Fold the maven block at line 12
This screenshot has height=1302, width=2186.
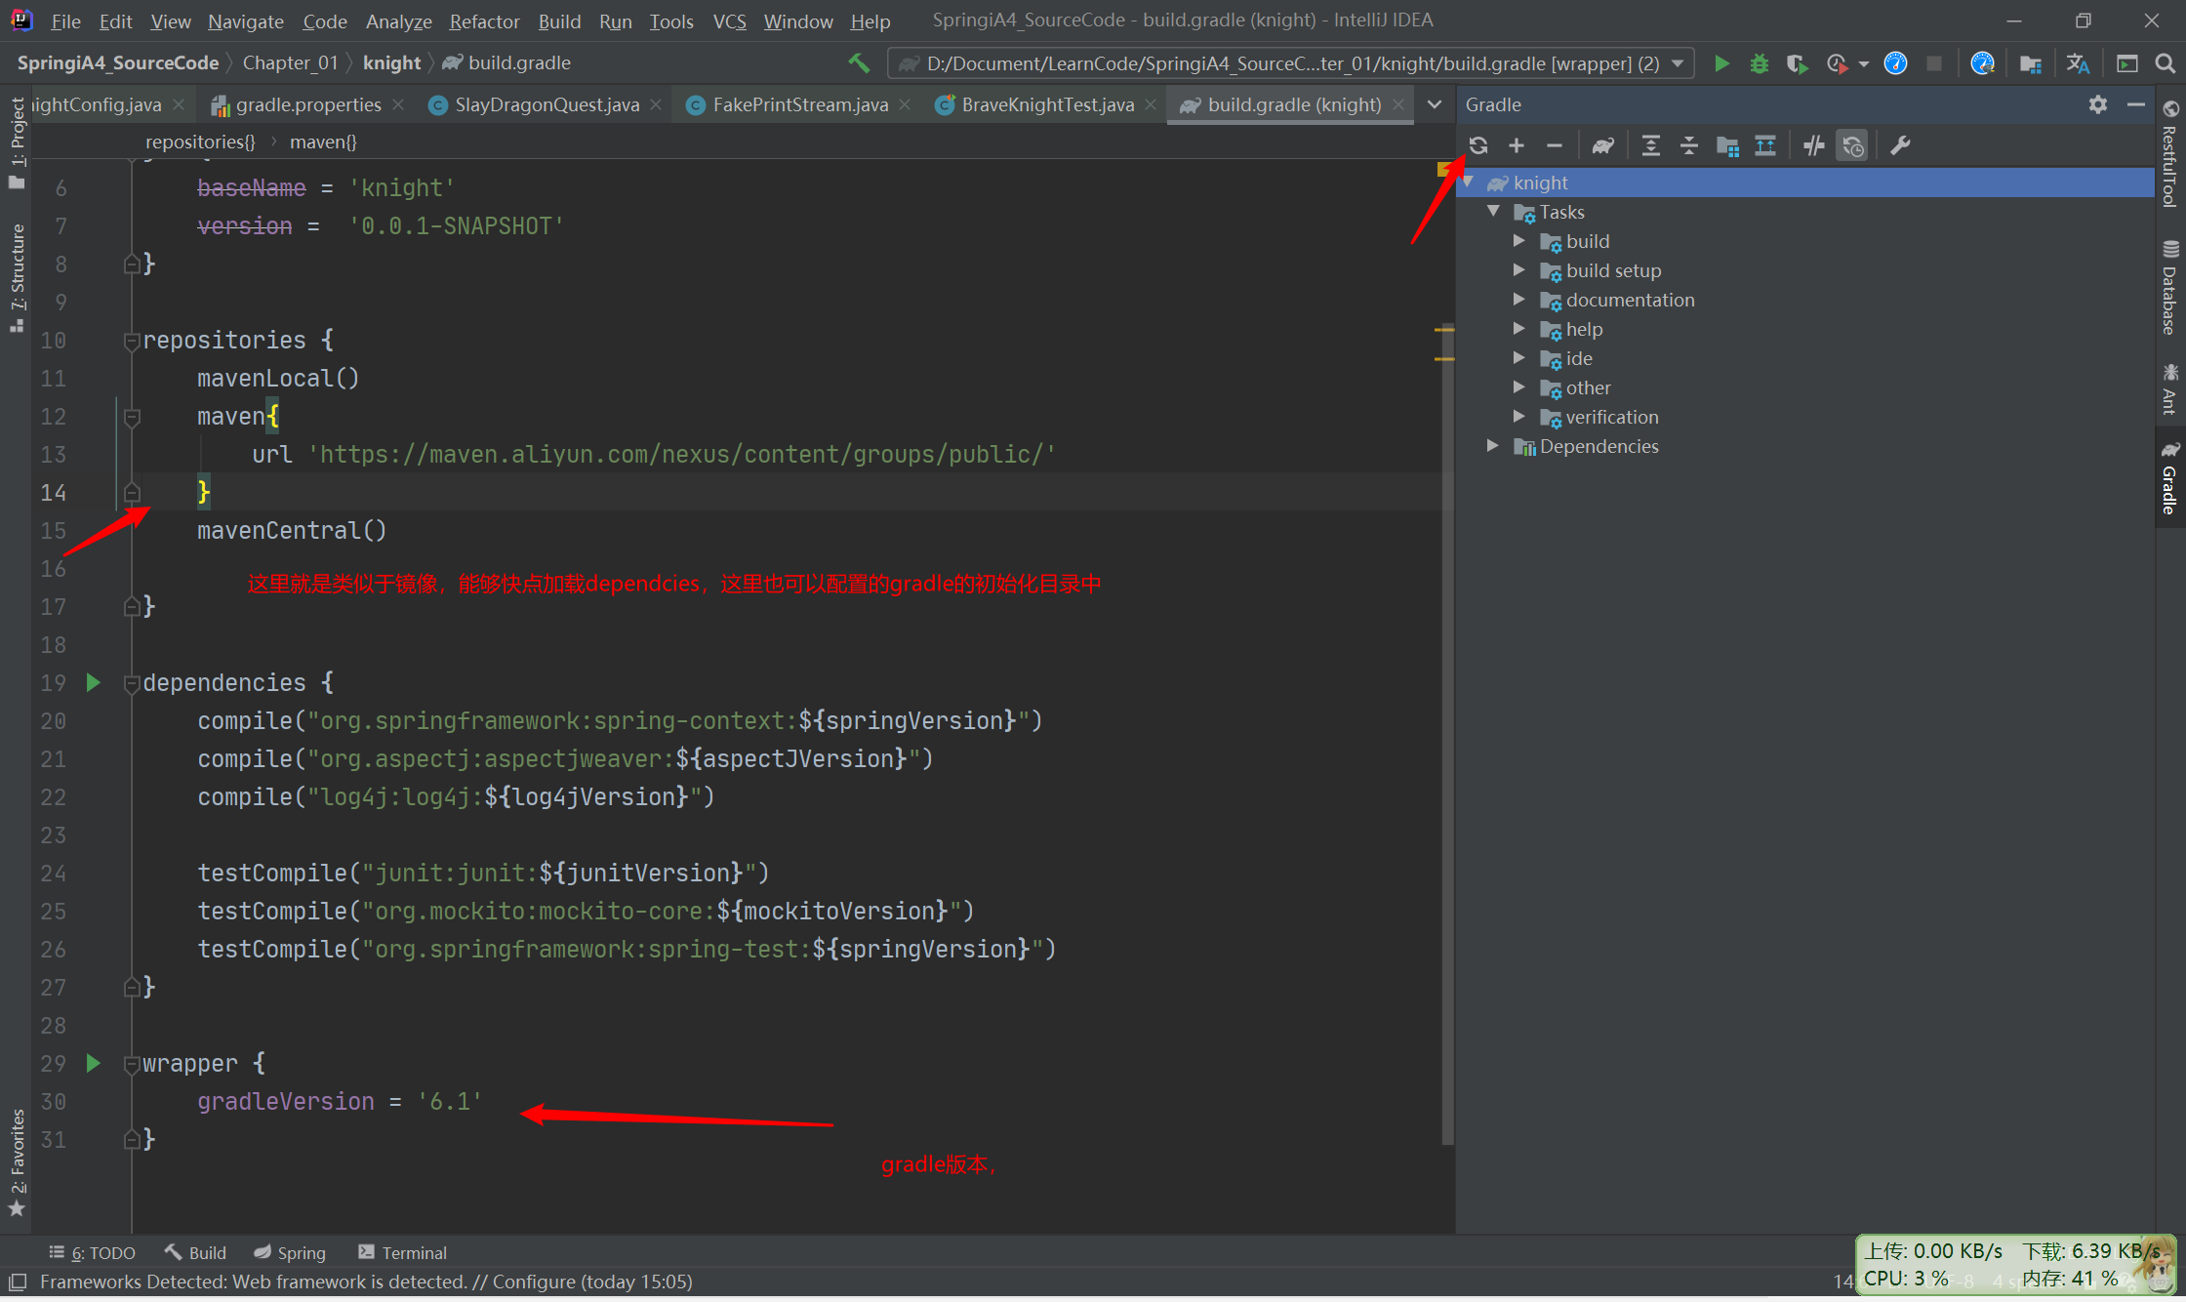click(132, 417)
